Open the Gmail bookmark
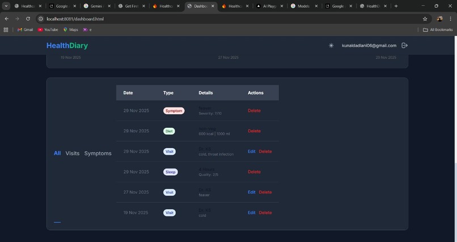The image size is (457, 242). (25, 29)
